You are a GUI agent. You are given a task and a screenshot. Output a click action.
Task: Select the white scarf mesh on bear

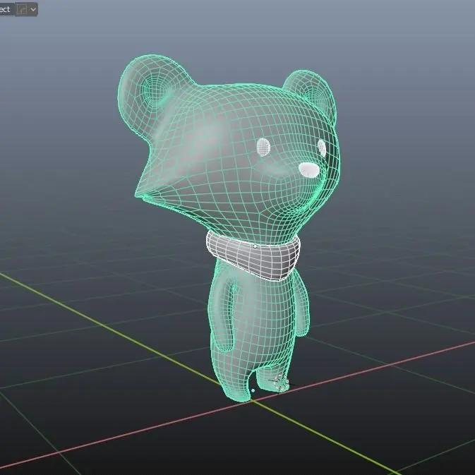coord(253,256)
